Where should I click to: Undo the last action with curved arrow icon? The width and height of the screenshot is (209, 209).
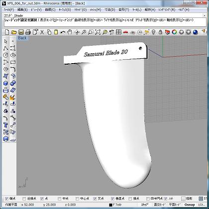63,32
